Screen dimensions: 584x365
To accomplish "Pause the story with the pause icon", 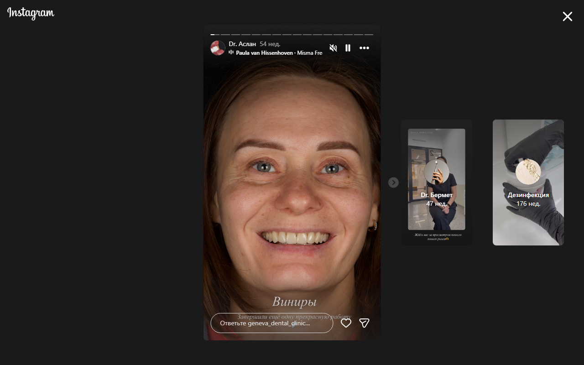I will tap(348, 47).
